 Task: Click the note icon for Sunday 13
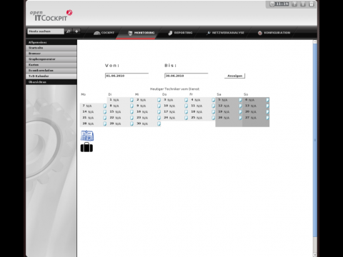click(x=267, y=106)
